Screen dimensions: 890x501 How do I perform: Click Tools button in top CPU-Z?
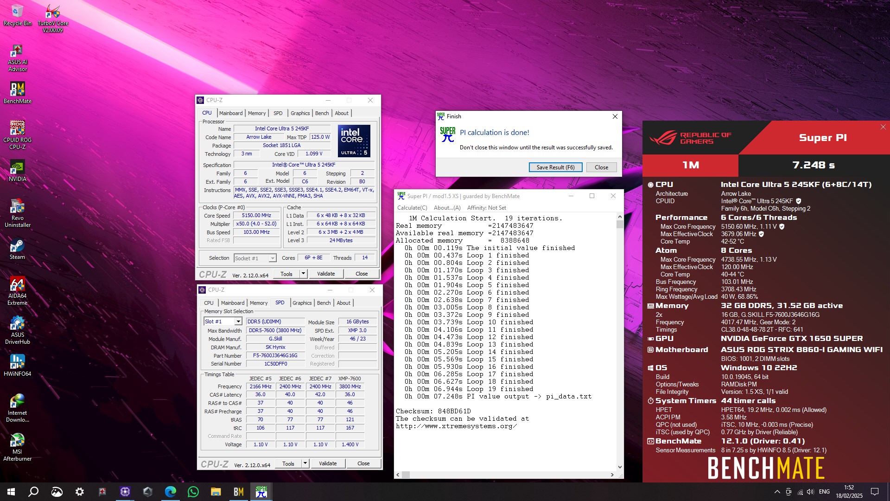(286, 274)
